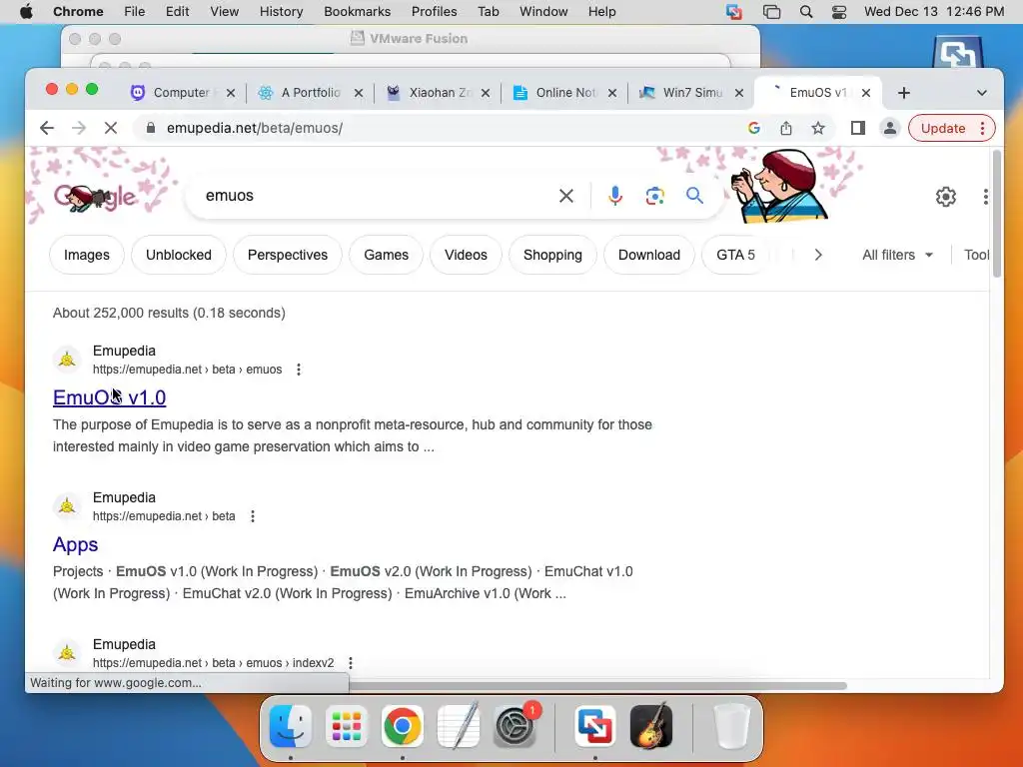Open the Google doodle logo
The height and width of the screenshot is (767, 1023).
[95, 197]
